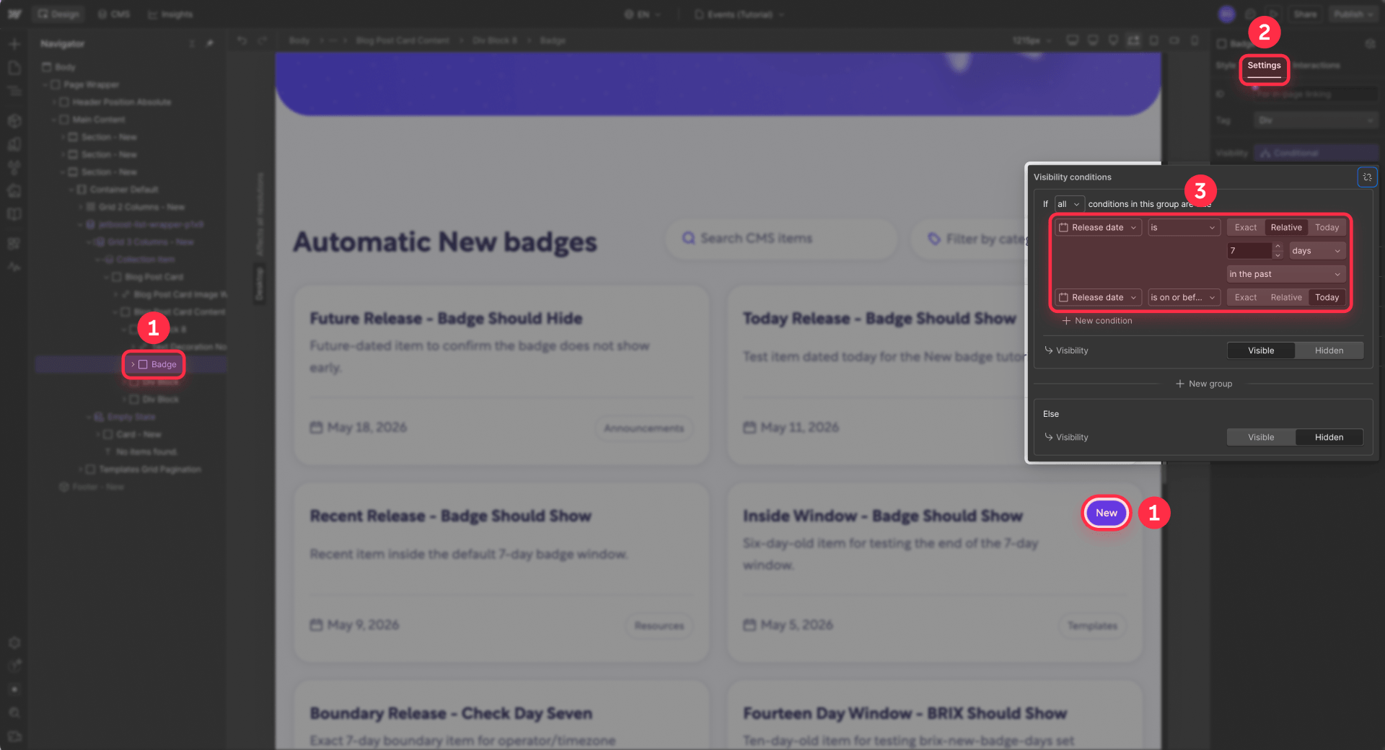This screenshot has height=750, width=1385.
Task: Click the component icon in Badge panel header
Action: [x=1370, y=44]
